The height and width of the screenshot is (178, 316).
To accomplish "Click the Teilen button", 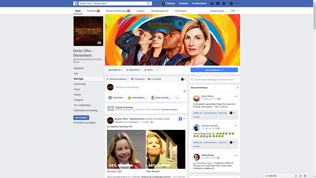I will 148,70.
